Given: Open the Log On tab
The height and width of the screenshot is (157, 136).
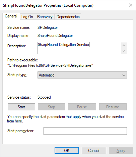Looking at the screenshot, I should click(x=27, y=17).
